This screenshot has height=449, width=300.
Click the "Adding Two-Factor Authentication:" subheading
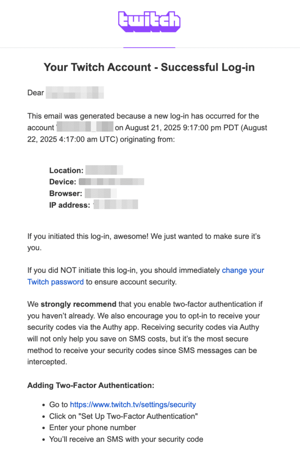coord(91,385)
